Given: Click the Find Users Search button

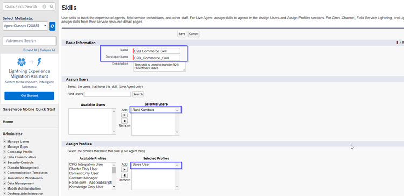Looking at the screenshot, I should tap(138, 94).
